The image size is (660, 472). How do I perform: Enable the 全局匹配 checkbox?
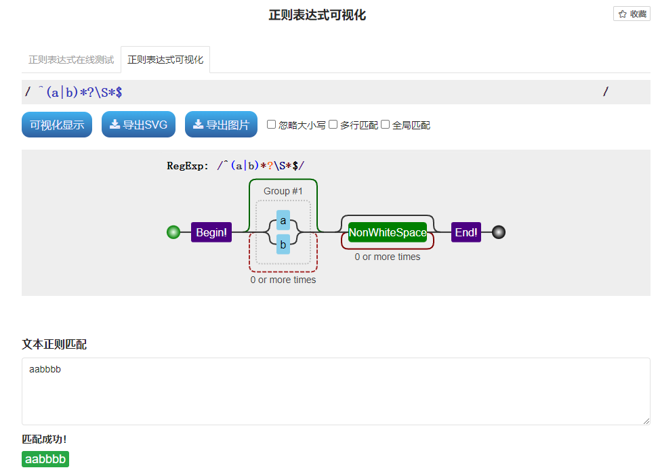tap(385, 124)
